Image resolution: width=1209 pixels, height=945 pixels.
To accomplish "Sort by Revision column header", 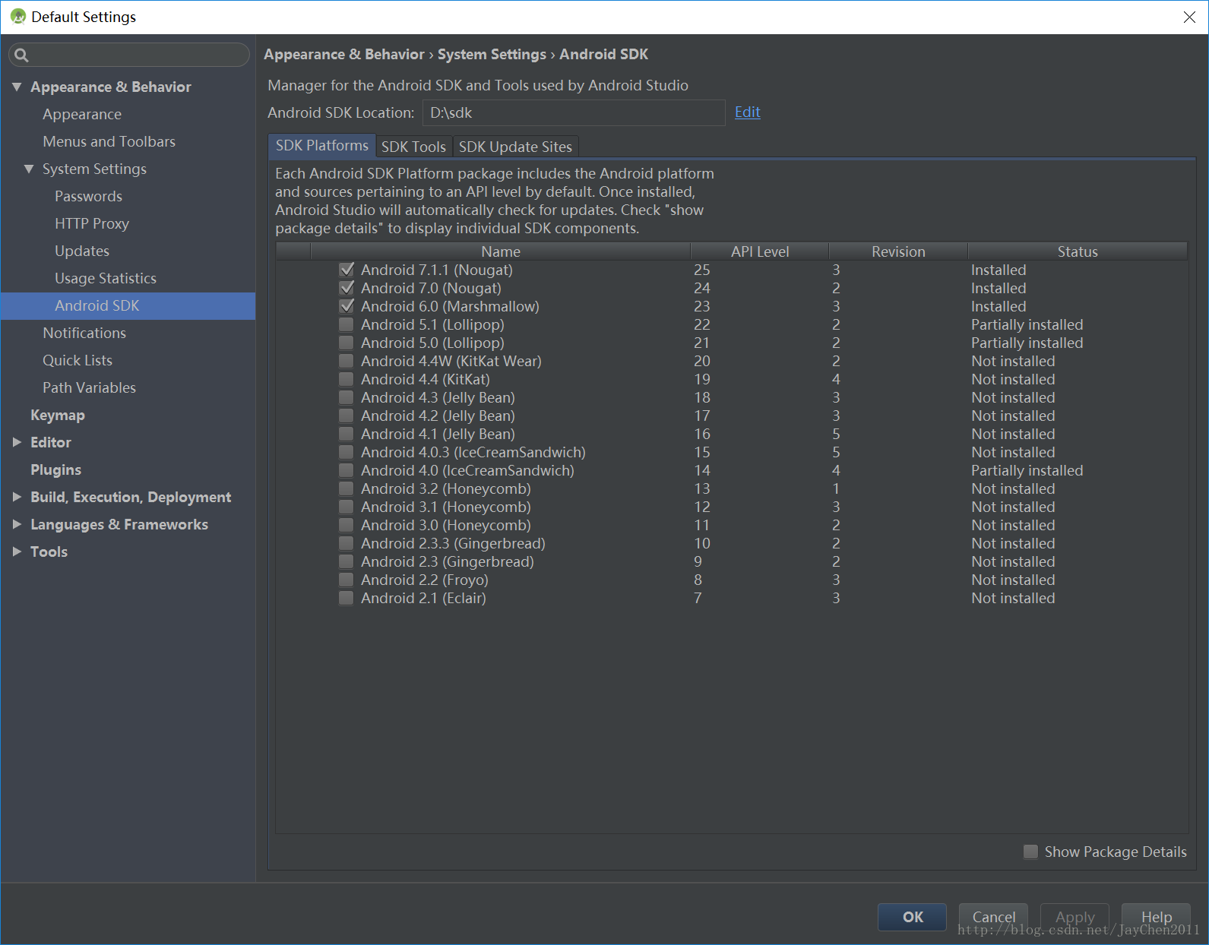I will tap(898, 251).
